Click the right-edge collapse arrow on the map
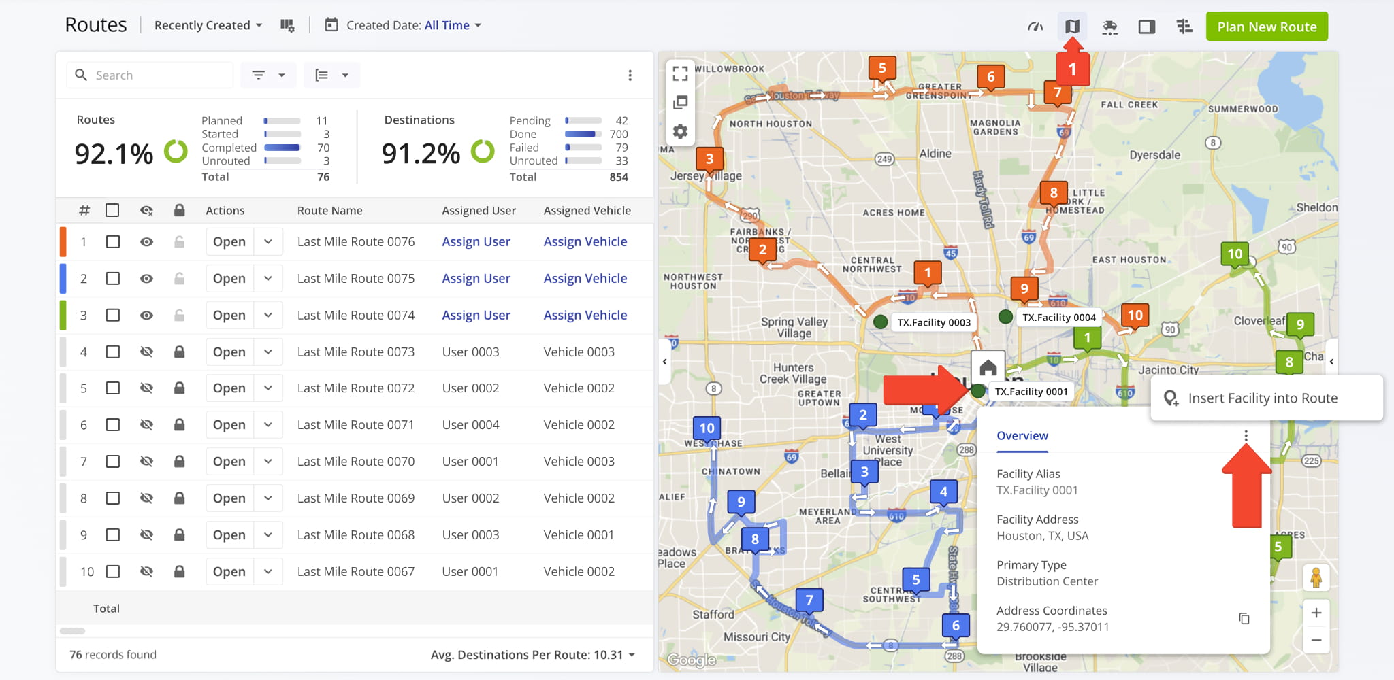Viewport: 1394px width, 680px height. tap(1331, 362)
